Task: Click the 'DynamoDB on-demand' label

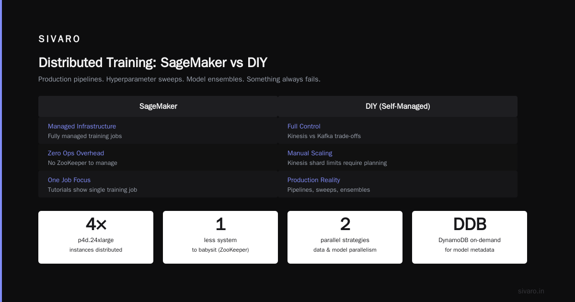Action: coord(470,240)
